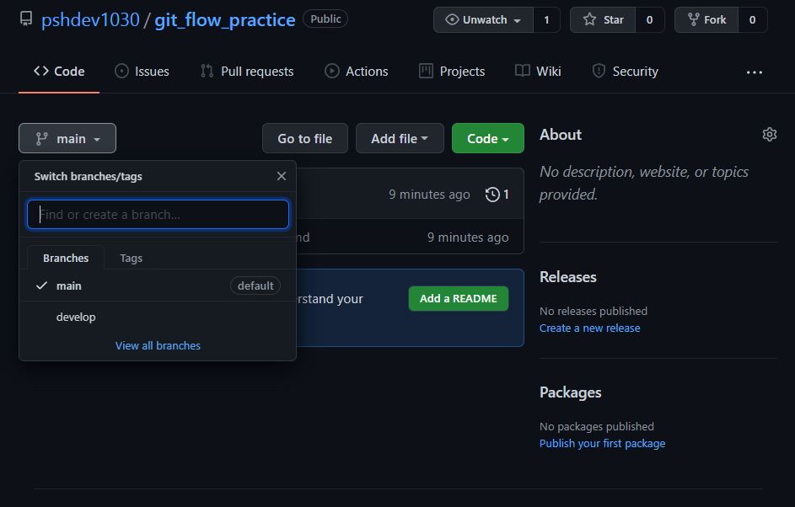Click the checkmark next to the main branch

click(x=41, y=286)
